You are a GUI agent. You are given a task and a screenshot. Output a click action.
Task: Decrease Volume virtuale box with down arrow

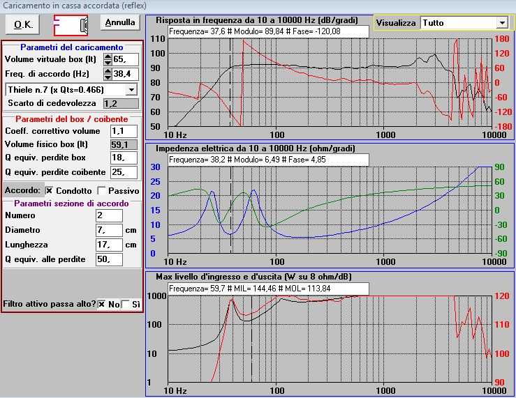(108, 63)
